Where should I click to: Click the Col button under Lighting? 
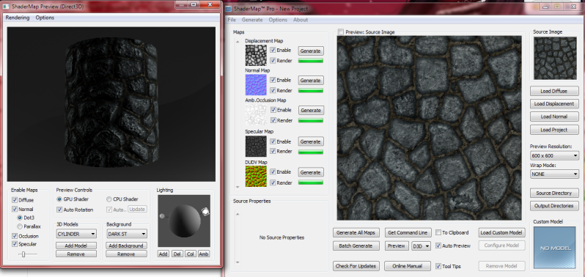tap(191, 254)
